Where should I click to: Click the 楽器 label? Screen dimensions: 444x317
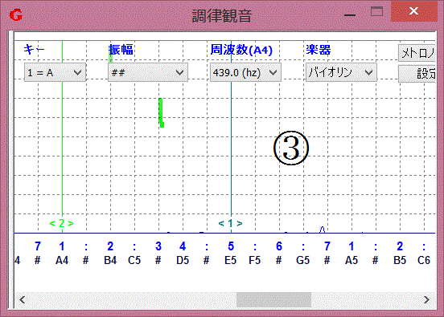[x=319, y=50]
